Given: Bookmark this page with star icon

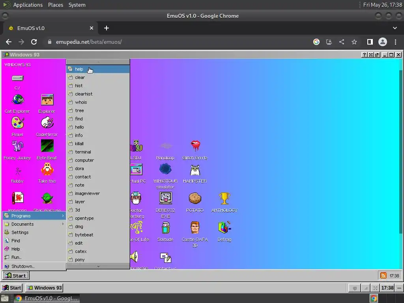Looking at the screenshot, I should [x=354, y=42].
